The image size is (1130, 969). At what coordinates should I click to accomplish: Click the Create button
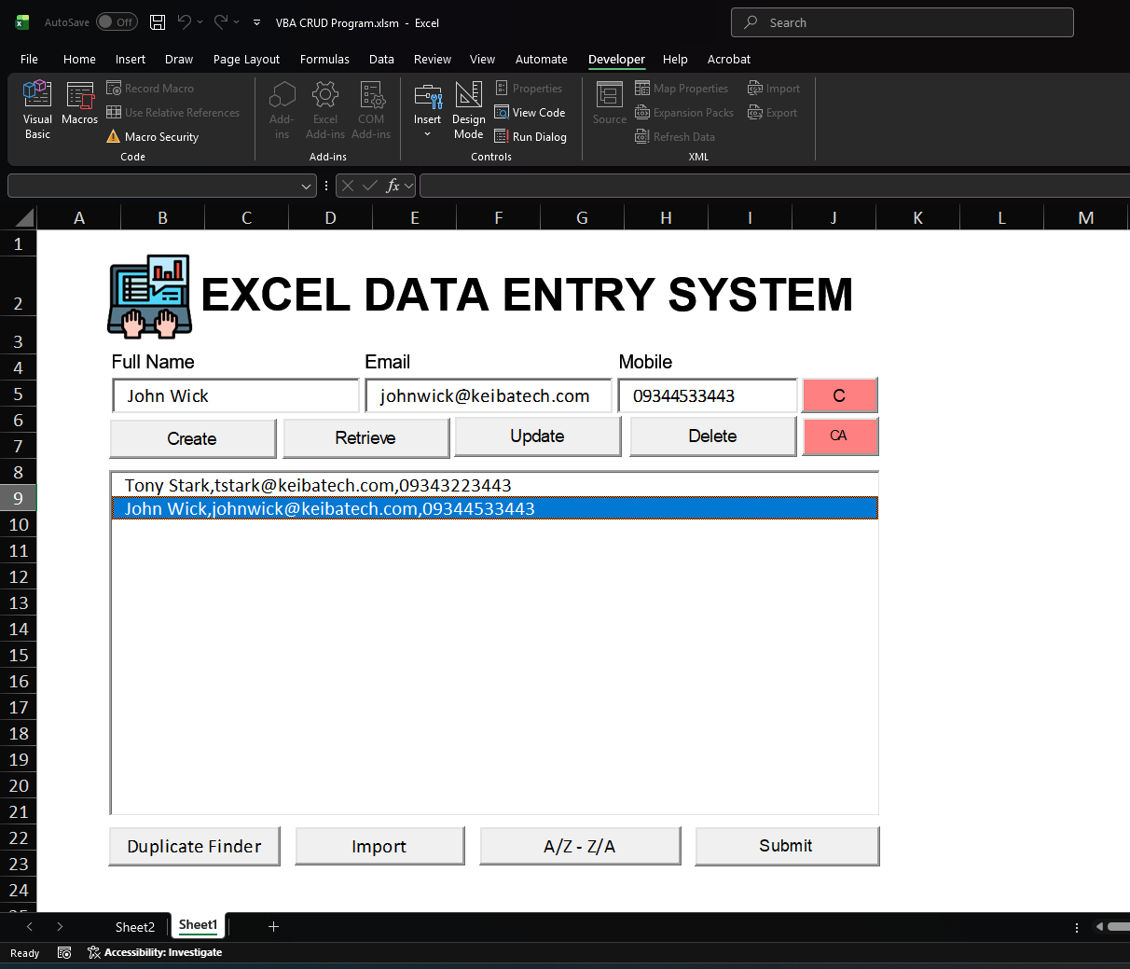(192, 436)
